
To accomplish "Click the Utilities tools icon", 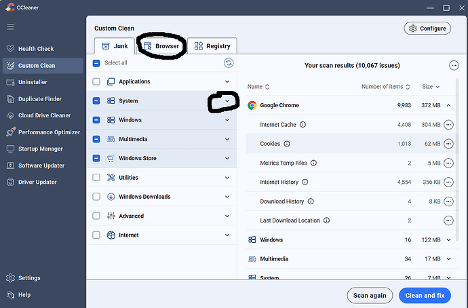I will (x=111, y=178).
